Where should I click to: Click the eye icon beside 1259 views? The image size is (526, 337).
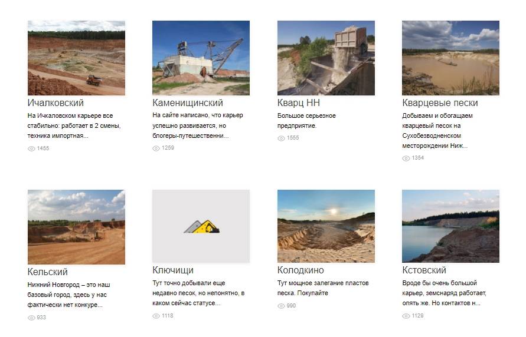point(156,148)
